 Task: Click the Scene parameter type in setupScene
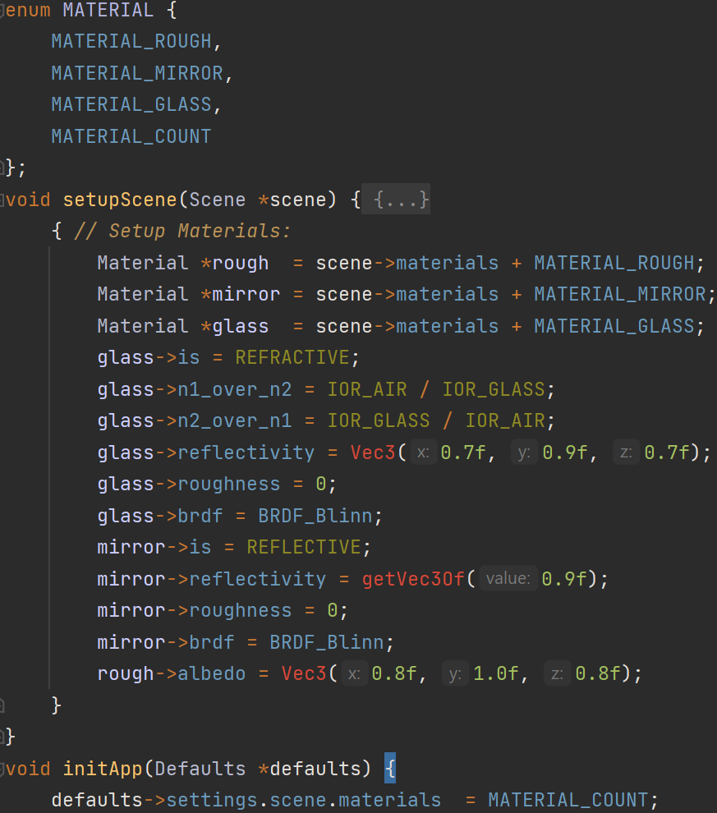click(x=217, y=200)
